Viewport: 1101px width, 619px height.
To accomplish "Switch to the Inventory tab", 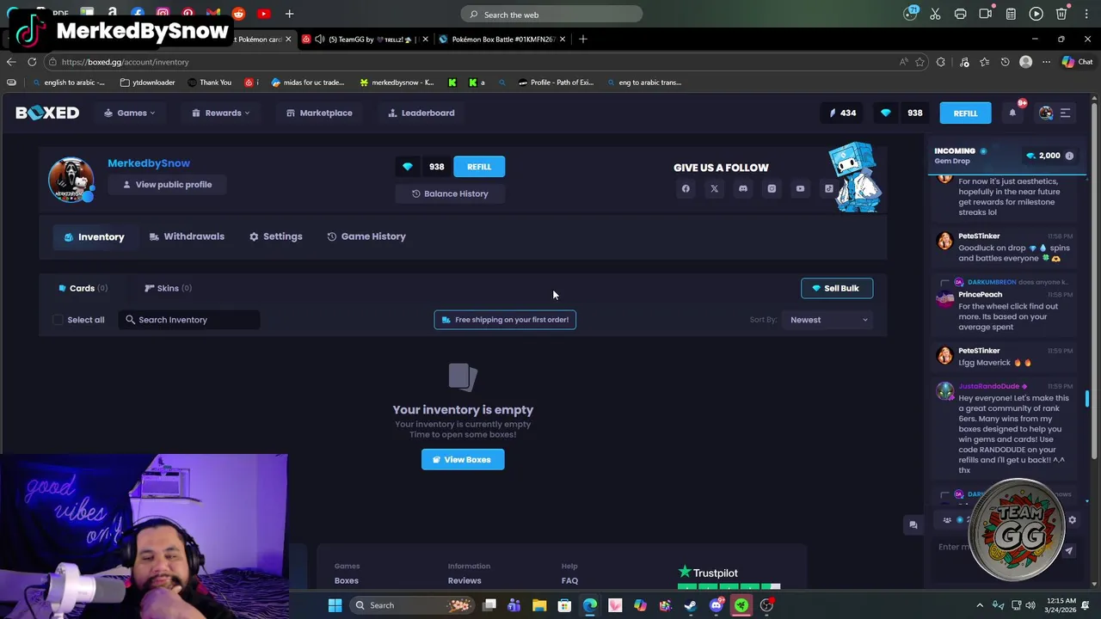I will (x=94, y=236).
